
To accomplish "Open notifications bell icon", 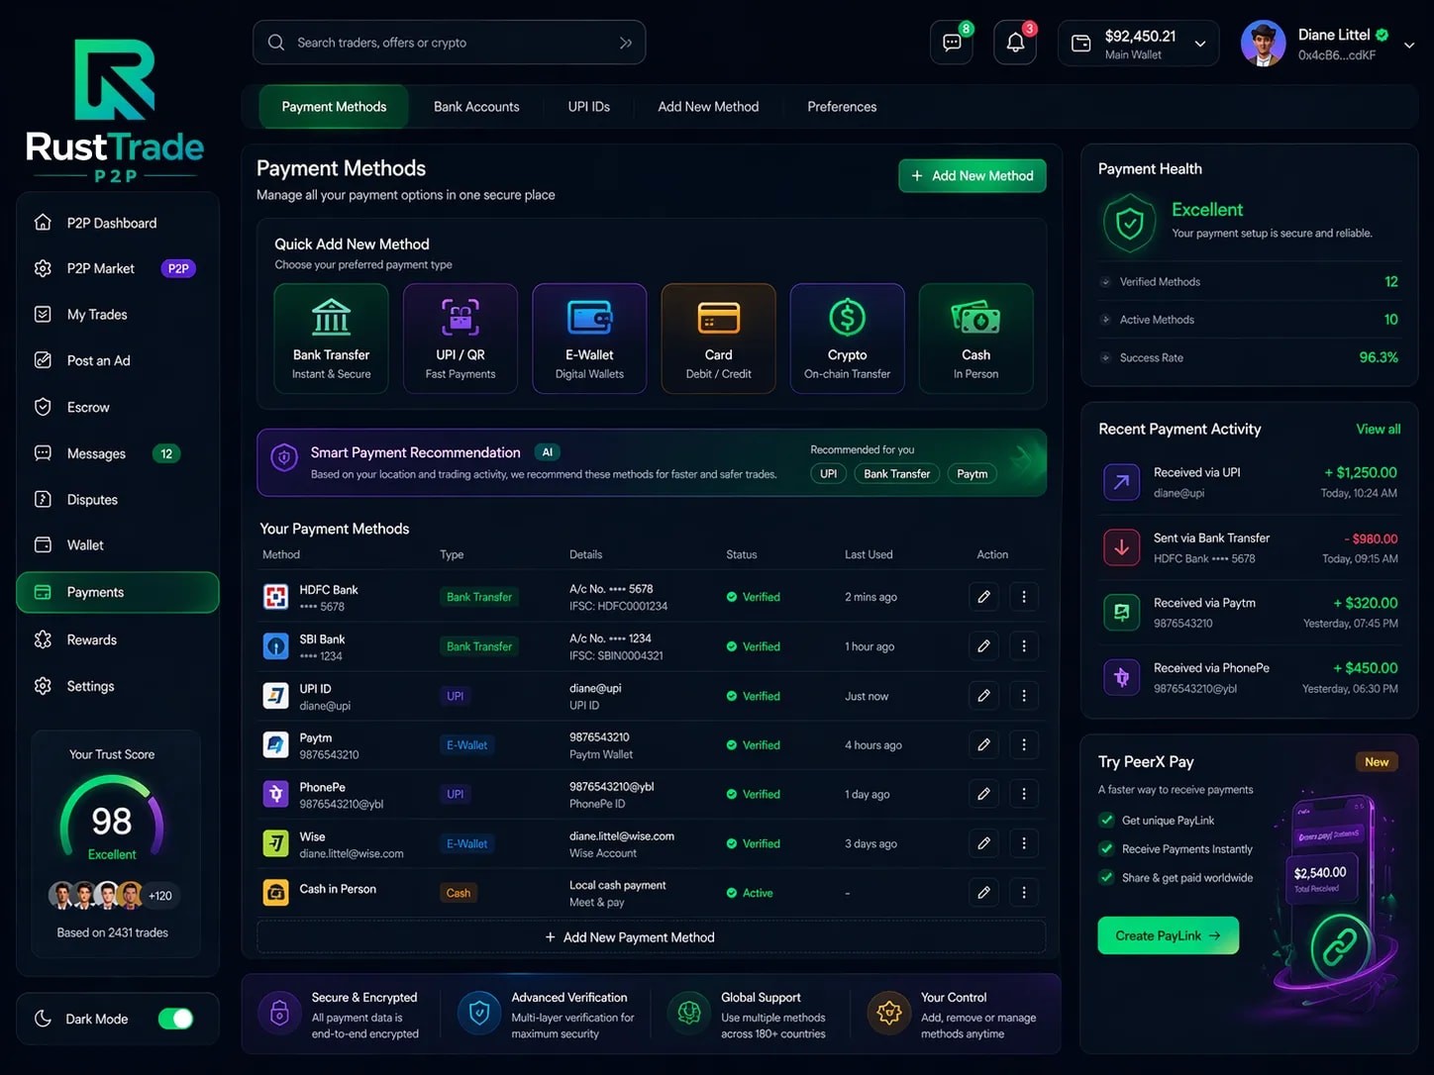I will click(x=1015, y=44).
